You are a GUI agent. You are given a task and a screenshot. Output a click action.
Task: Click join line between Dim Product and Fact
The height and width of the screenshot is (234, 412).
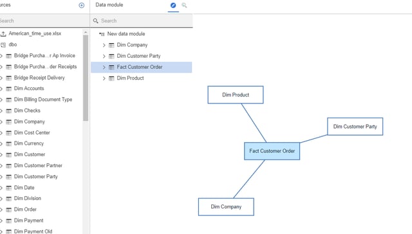tap(254, 123)
